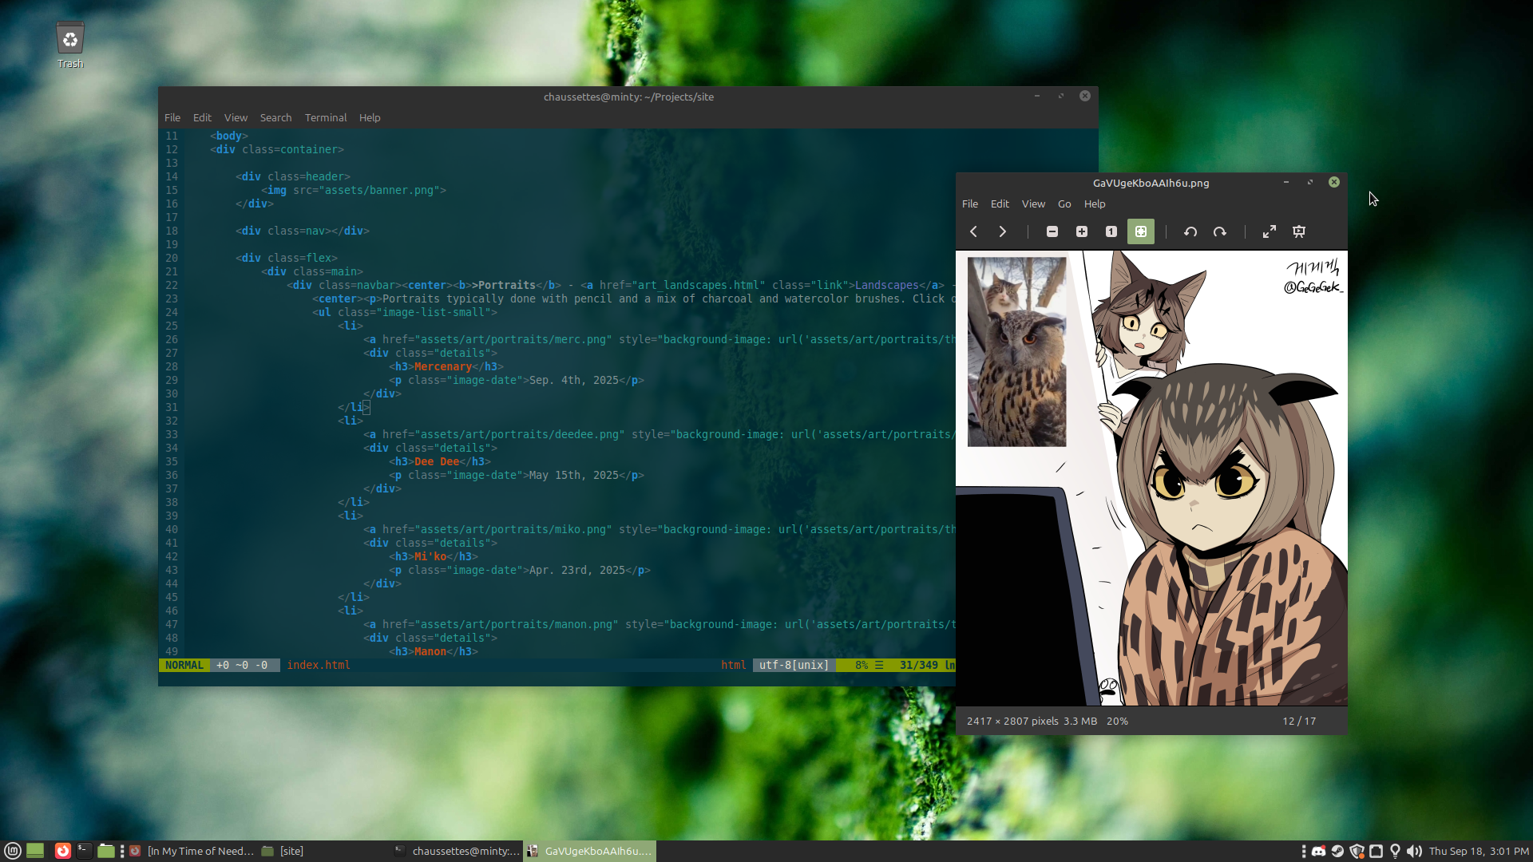Toggle sound volume icon in tray
Image resolution: width=1533 pixels, height=862 pixels.
point(1414,851)
